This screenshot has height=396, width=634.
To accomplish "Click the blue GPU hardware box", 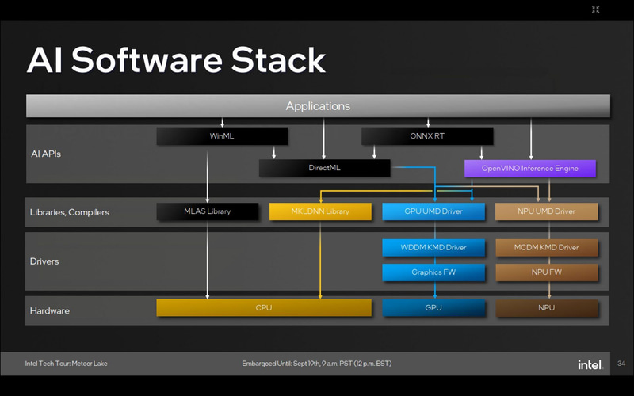I will point(433,307).
